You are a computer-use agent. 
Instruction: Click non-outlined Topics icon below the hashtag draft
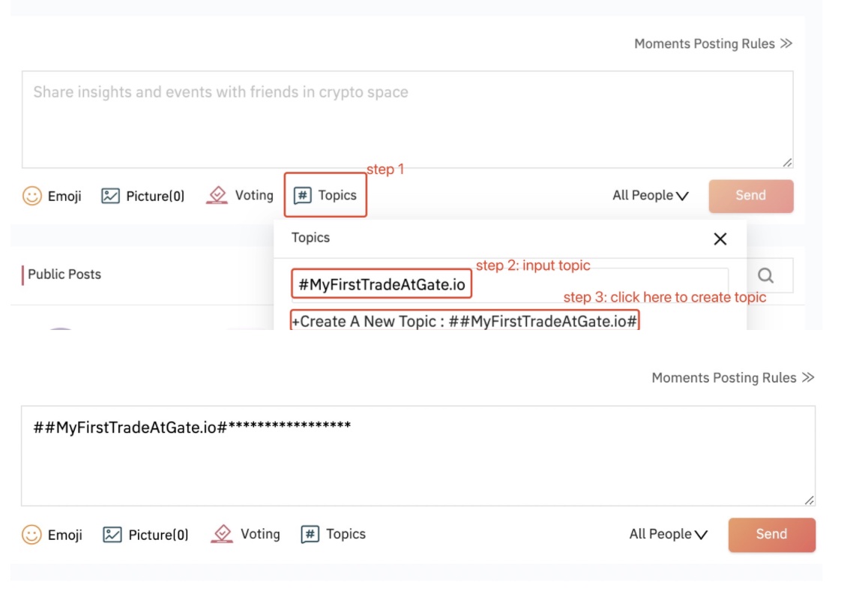310,534
